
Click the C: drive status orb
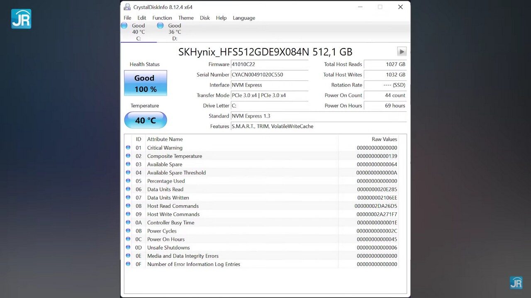coord(124,26)
